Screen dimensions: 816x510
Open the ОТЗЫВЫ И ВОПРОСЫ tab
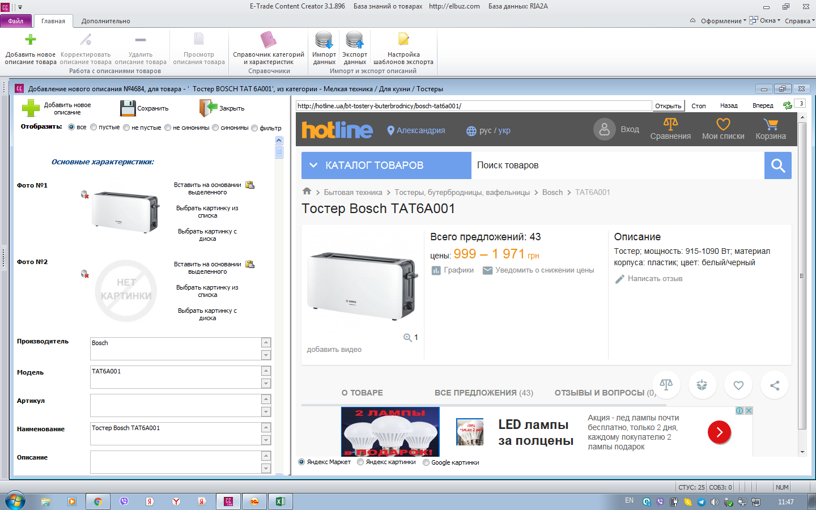tap(605, 393)
